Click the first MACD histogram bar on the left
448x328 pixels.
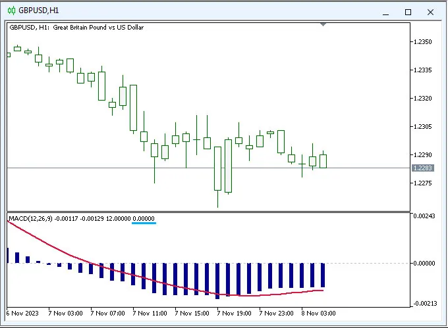click(x=7, y=256)
